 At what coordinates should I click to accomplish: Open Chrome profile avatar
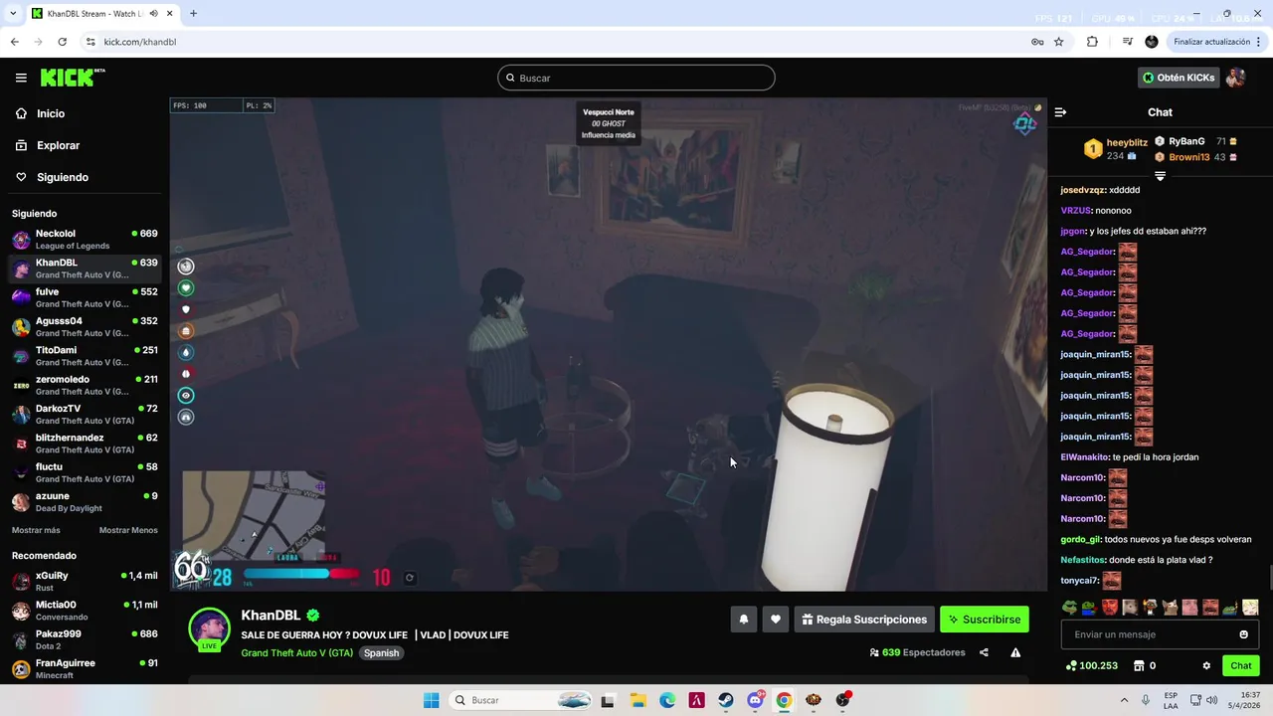[x=1152, y=42]
